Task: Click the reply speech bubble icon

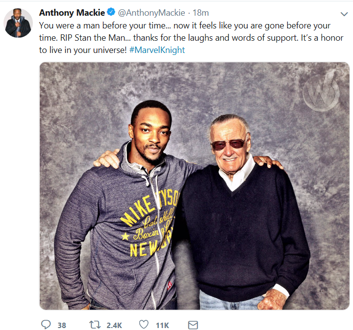Action: click(x=46, y=325)
